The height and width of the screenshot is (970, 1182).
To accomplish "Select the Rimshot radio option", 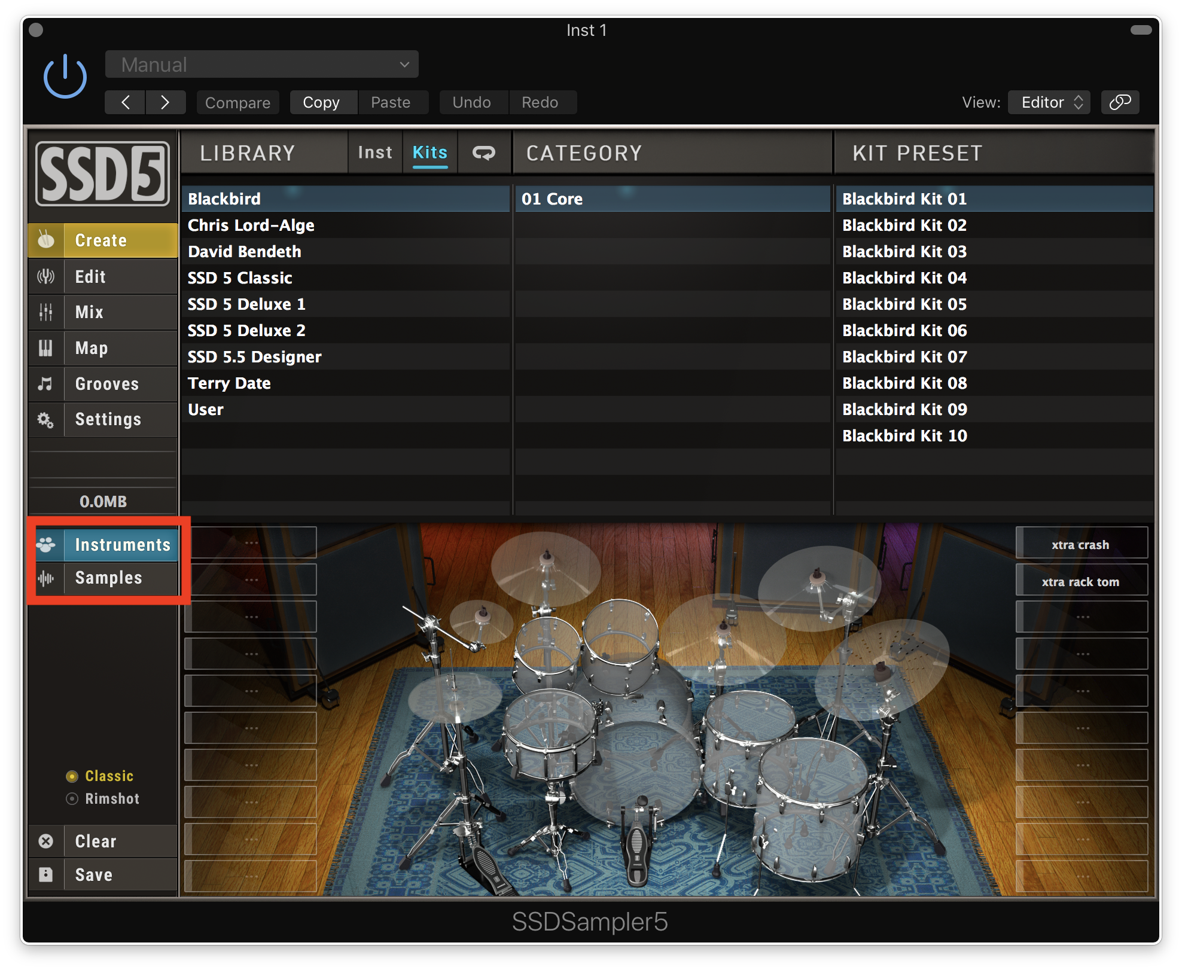I will click(102, 799).
